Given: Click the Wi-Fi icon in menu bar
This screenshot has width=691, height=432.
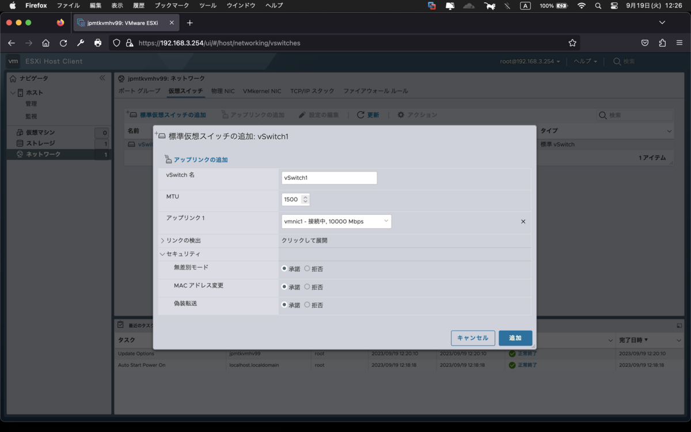Looking at the screenshot, I should click(x=582, y=6).
